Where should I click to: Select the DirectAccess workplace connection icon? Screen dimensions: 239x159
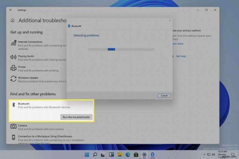(x=13, y=137)
